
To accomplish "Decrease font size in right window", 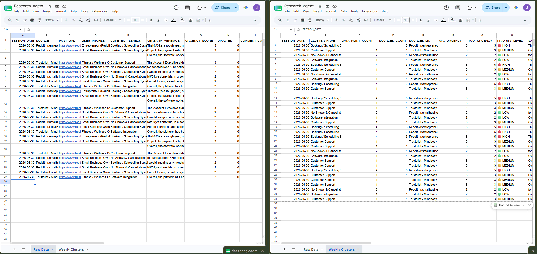I will (x=398, y=20).
